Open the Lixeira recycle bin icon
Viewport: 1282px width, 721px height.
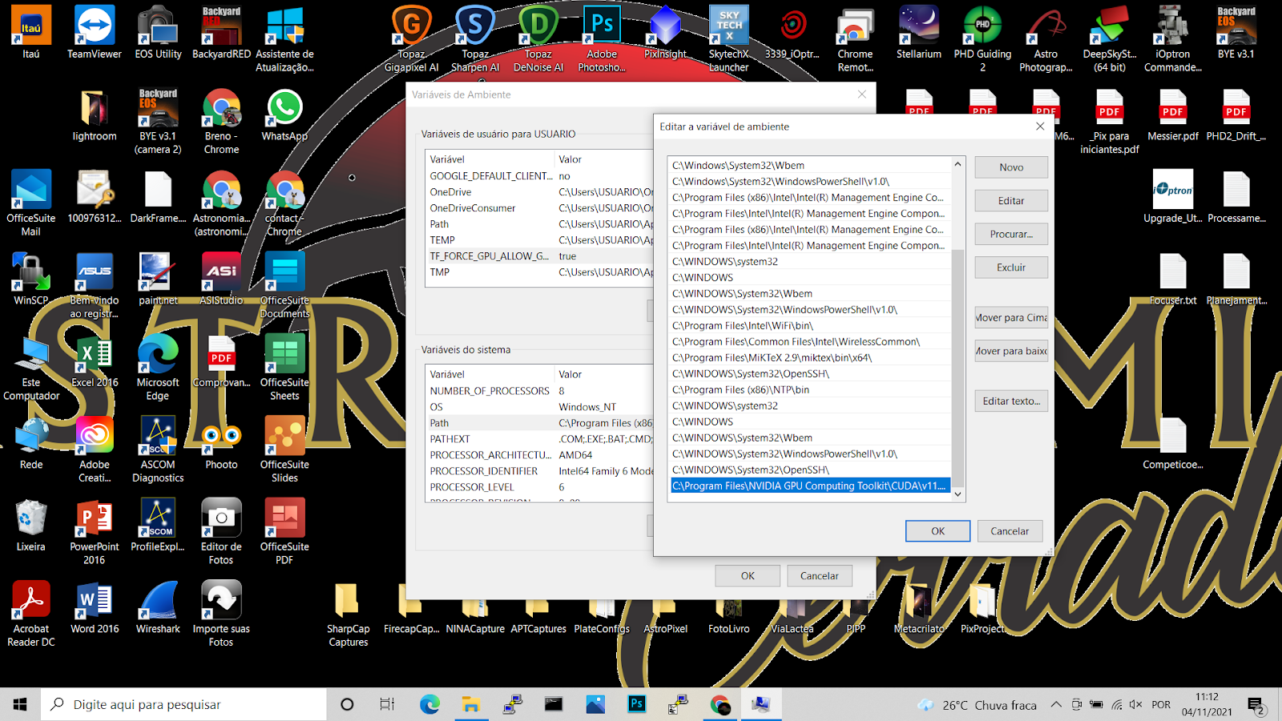[x=31, y=526]
